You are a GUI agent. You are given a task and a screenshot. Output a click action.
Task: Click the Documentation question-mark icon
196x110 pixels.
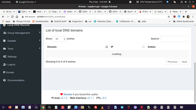click(x=4, y=80)
